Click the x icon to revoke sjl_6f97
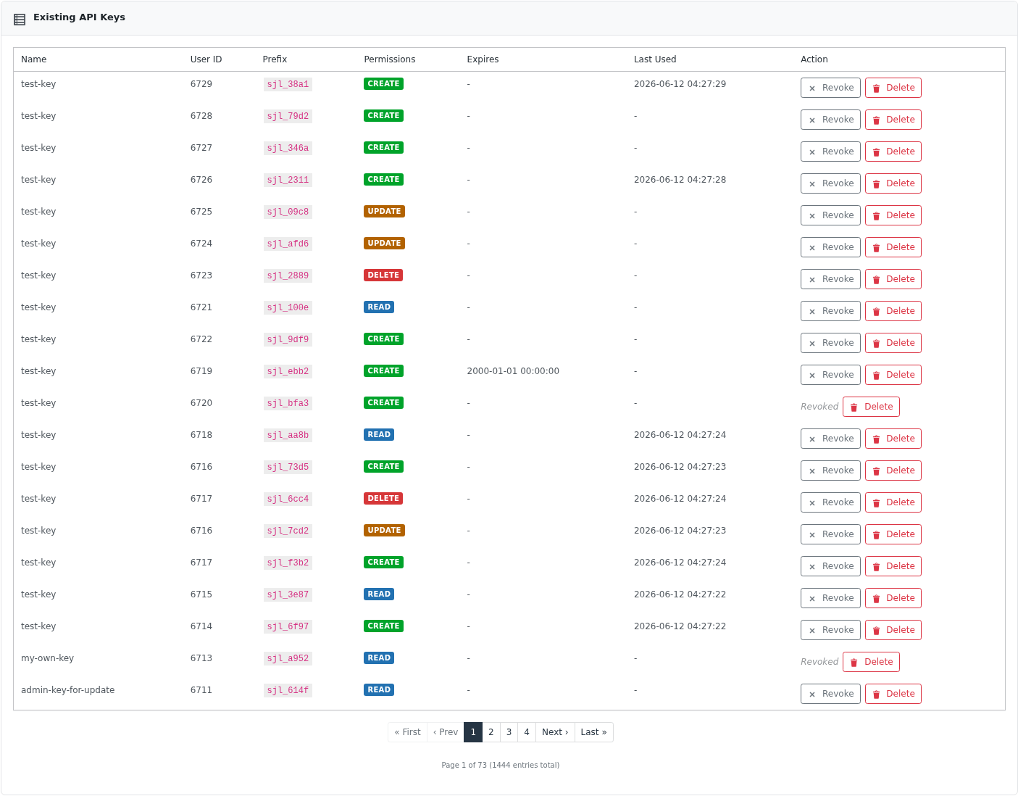 coord(812,631)
